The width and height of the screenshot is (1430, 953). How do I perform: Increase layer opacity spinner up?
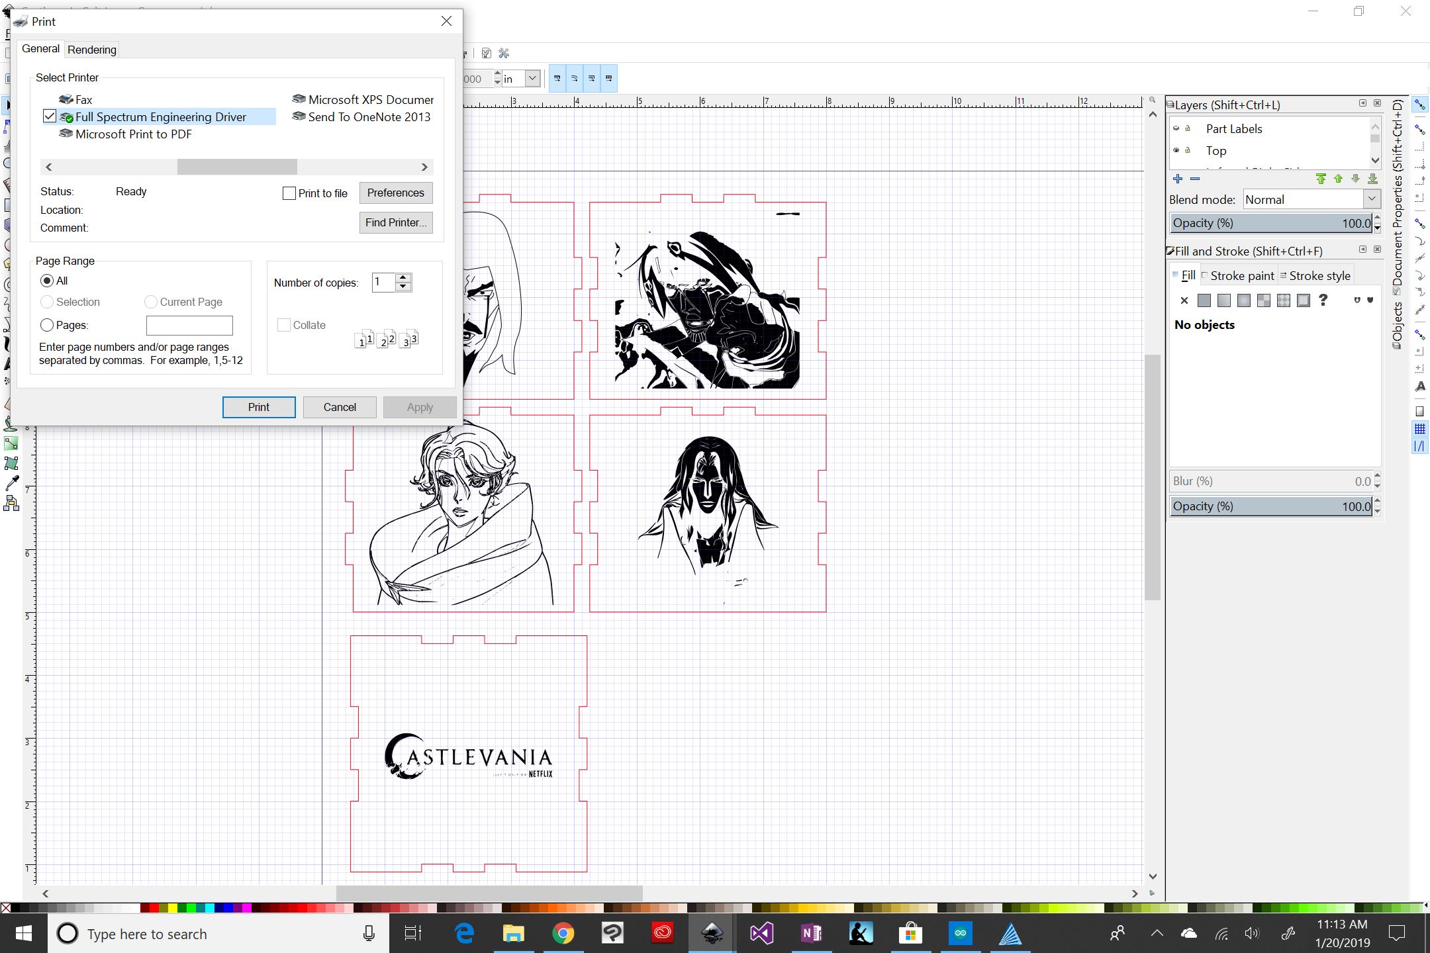[x=1378, y=218]
